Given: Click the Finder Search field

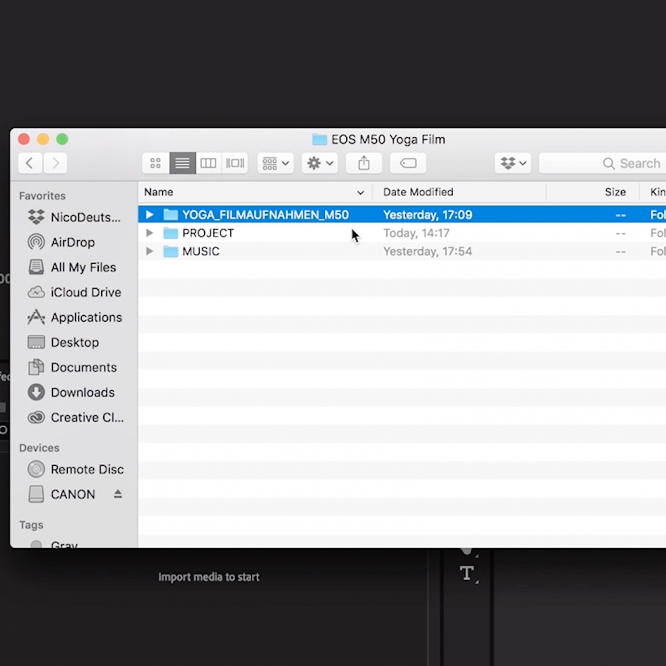Looking at the screenshot, I should click(x=603, y=163).
